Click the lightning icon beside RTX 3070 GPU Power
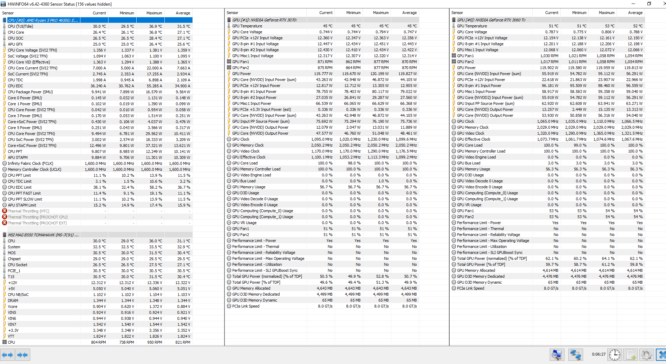The height and width of the screenshot is (364, 666). [229, 74]
